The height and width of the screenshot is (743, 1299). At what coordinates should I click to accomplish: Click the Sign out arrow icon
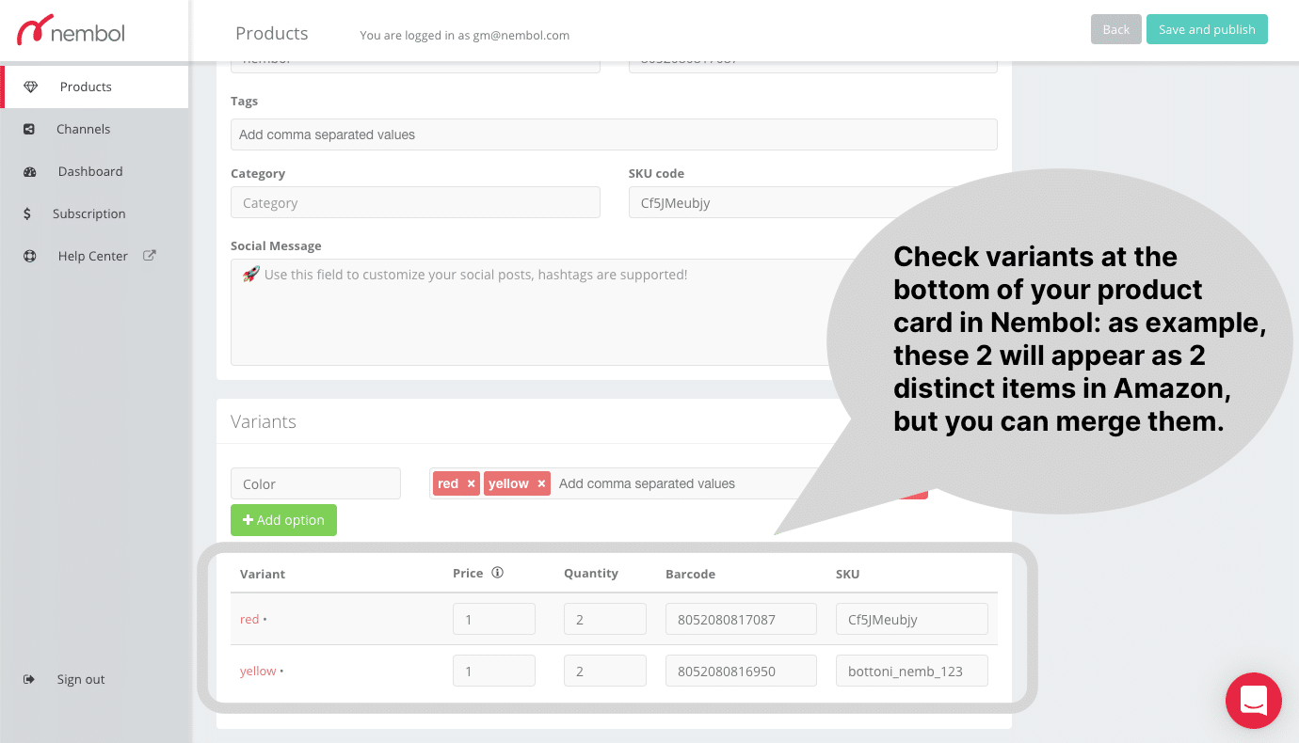29,678
